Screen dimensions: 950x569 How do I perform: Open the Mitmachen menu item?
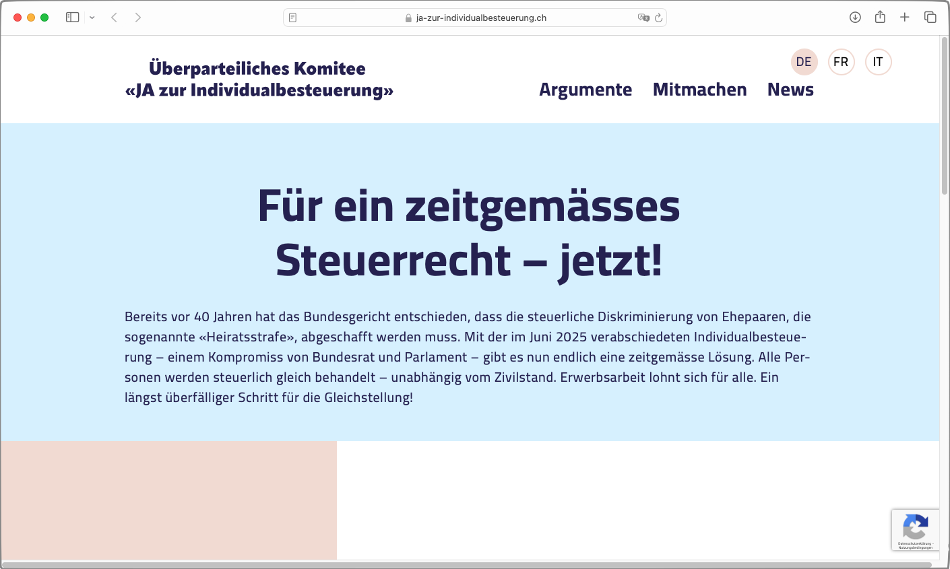[699, 90]
